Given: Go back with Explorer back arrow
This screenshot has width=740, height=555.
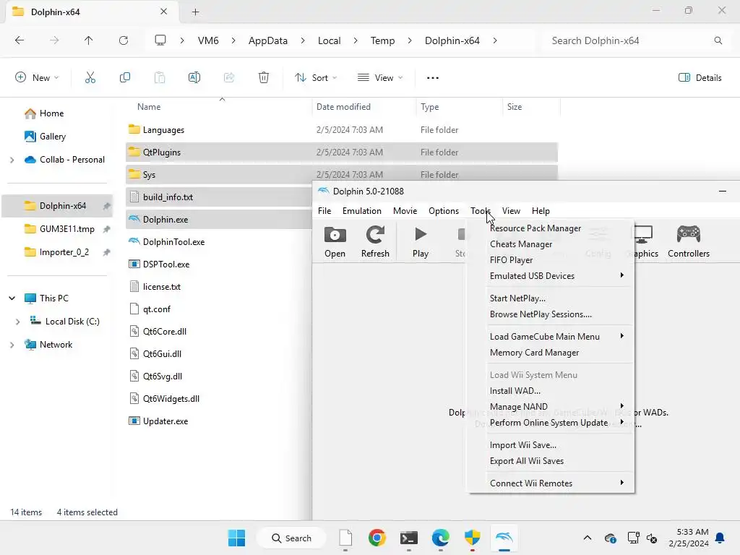Looking at the screenshot, I should [x=20, y=40].
